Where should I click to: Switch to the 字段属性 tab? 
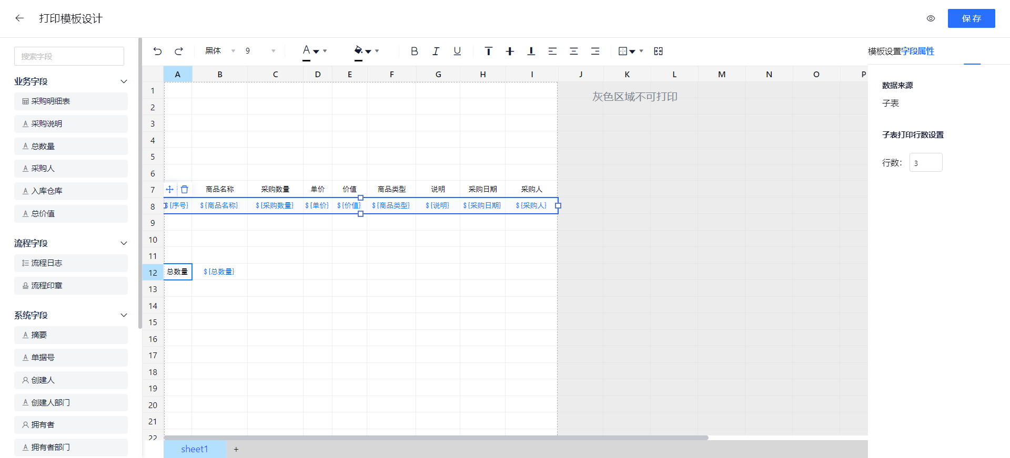pyautogui.click(x=918, y=51)
